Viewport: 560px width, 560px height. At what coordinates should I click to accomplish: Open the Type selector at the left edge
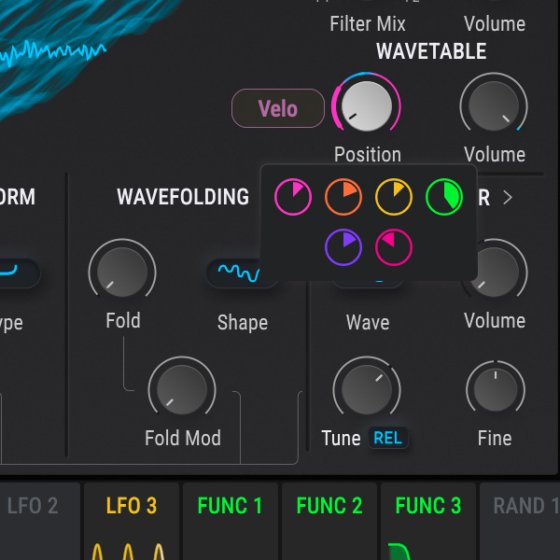[19, 273]
